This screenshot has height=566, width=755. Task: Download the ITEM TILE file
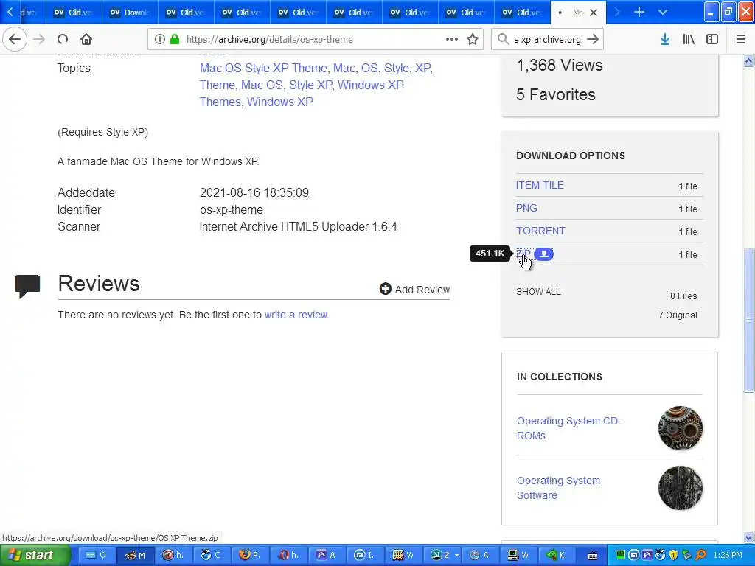[x=539, y=185]
